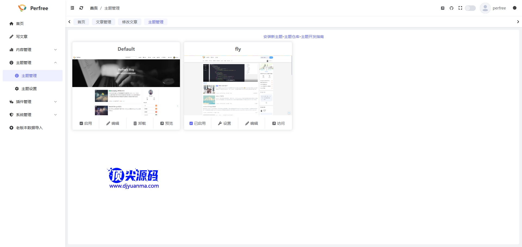Enter fullscreen using the expand icon
Image resolution: width=522 pixels, height=247 pixels.
[x=460, y=8]
